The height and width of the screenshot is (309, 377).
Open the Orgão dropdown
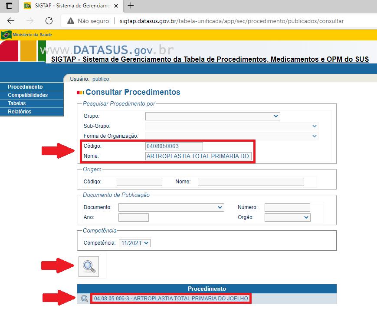(288, 217)
